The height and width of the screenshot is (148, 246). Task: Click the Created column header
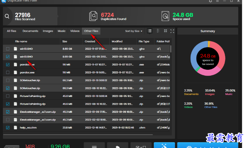click(x=90, y=41)
